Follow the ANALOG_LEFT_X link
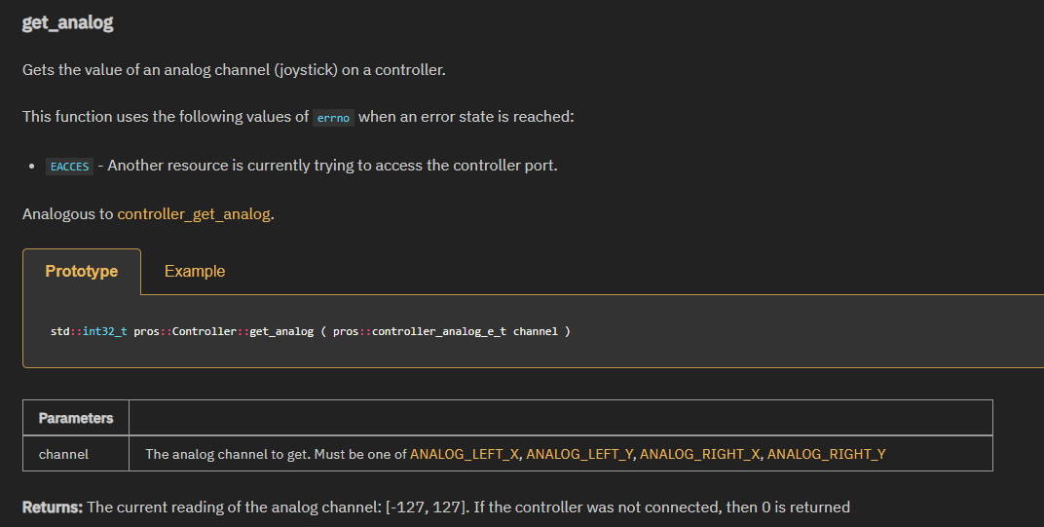The width and height of the screenshot is (1044, 527). [466, 454]
